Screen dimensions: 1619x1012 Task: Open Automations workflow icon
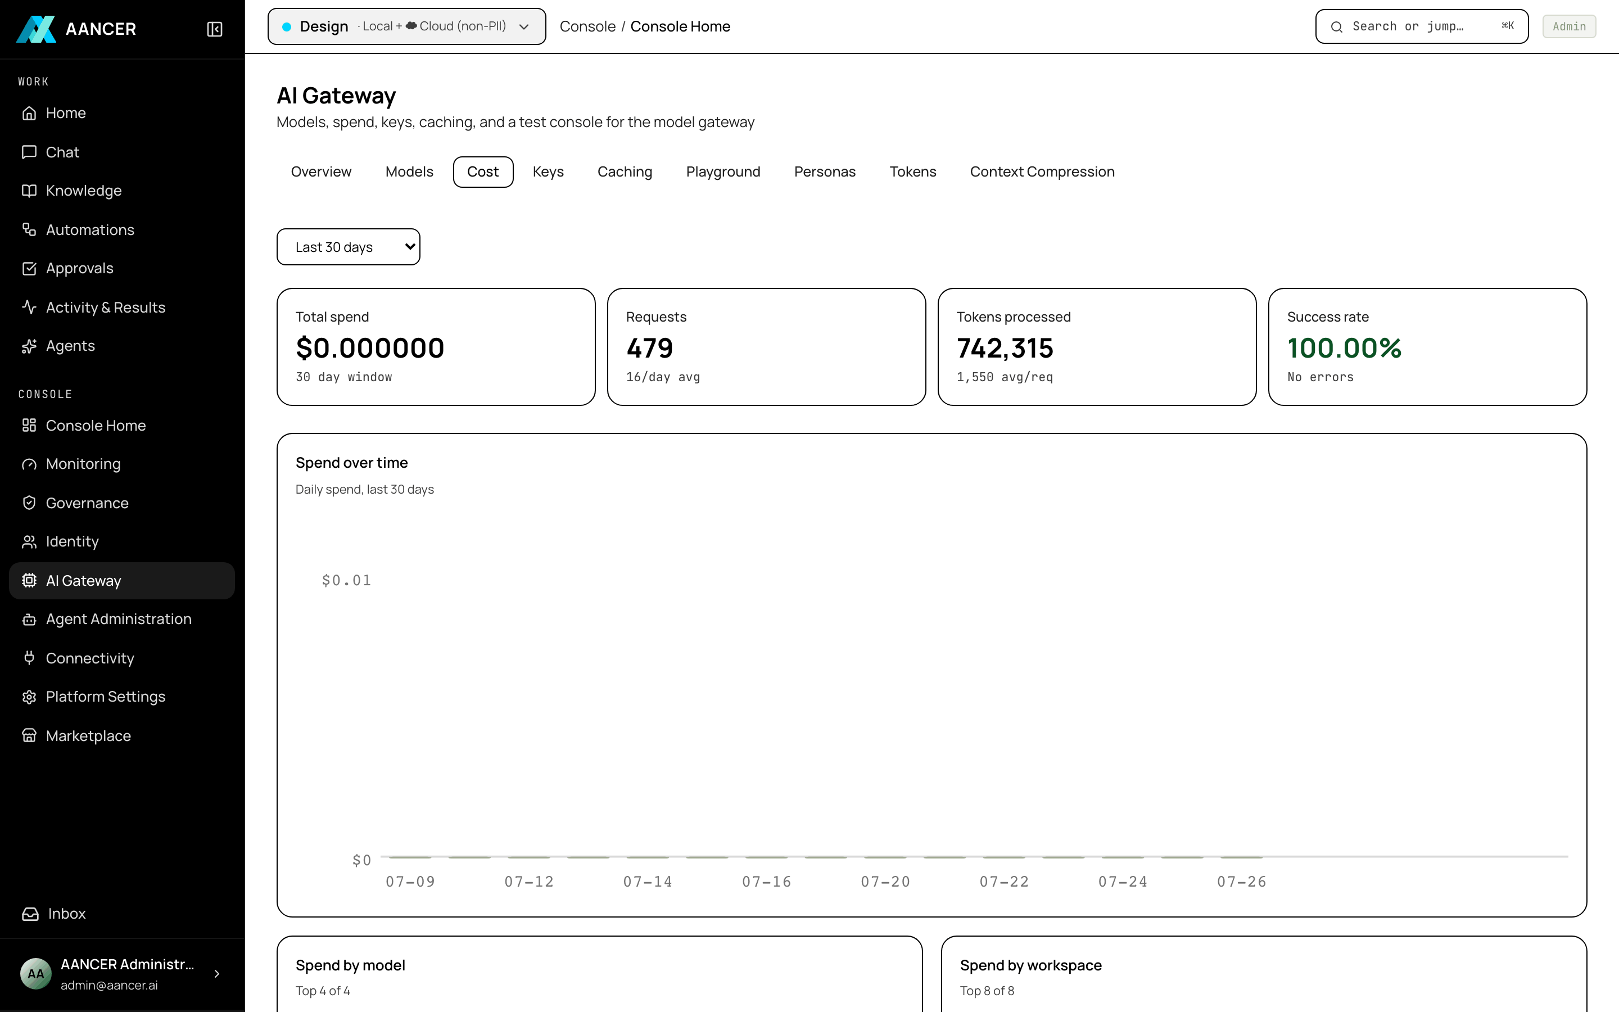click(29, 229)
